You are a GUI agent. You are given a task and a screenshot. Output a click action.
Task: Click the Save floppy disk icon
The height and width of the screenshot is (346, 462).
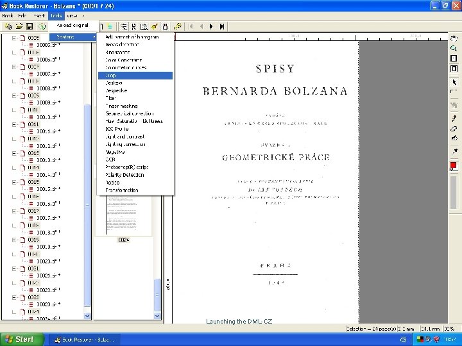(30, 26)
